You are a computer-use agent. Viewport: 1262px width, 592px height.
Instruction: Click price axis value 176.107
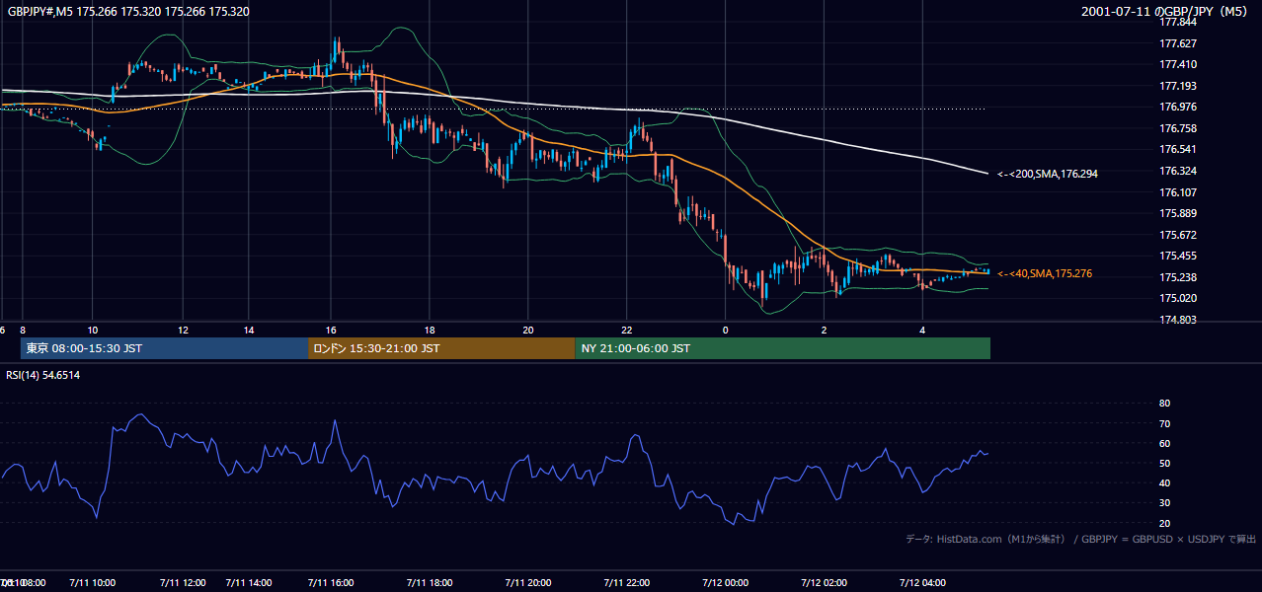(1179, 192)
